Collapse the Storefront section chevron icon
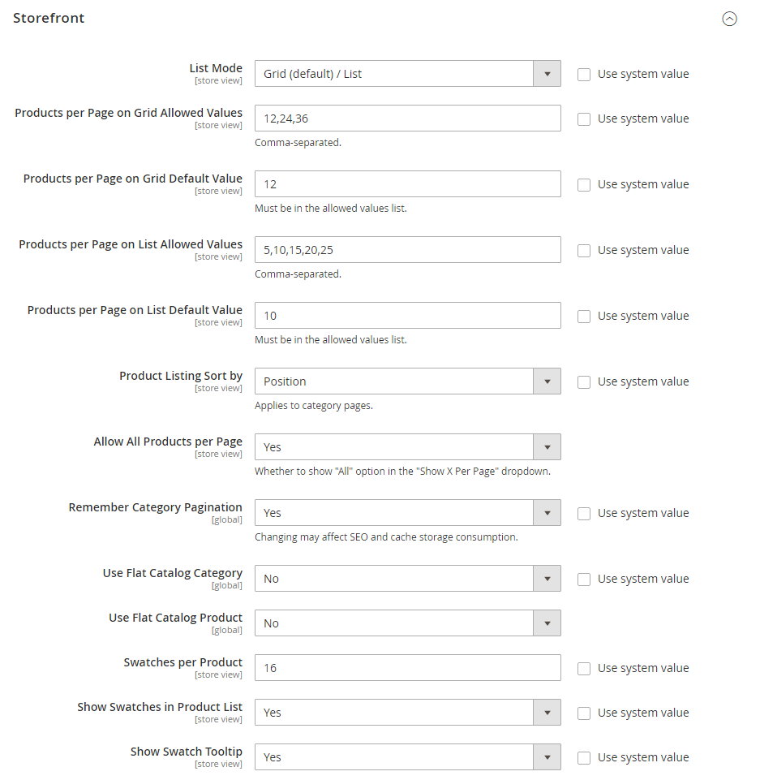The height and width of the screenshot is (780, 760). [729, 19]
